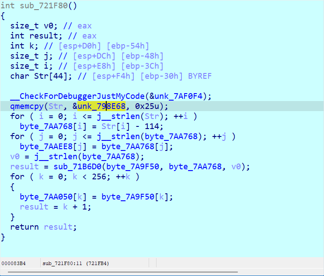Jump to __CheckForDebuggerJustMyCode function call

(77, 96)
